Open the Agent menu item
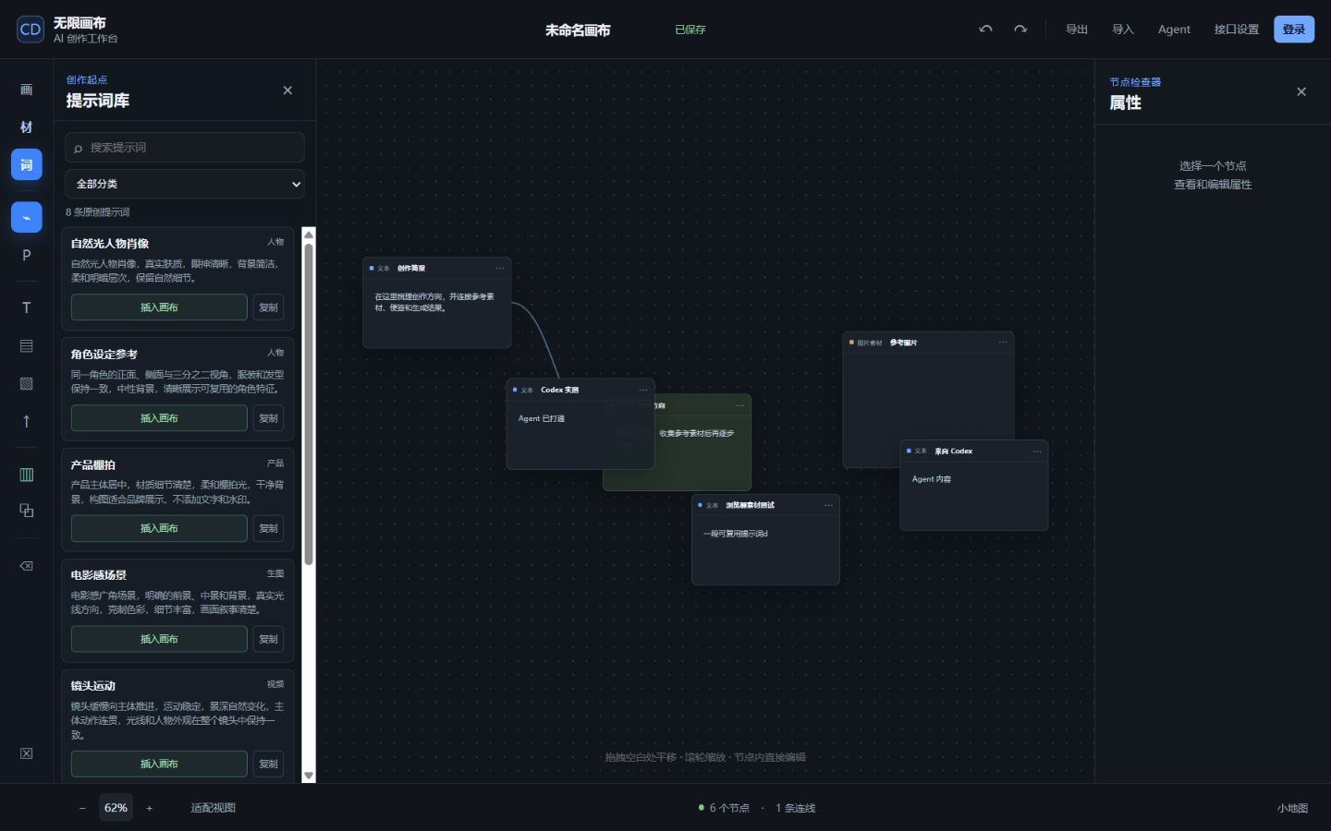 [x=1174, y=30]
